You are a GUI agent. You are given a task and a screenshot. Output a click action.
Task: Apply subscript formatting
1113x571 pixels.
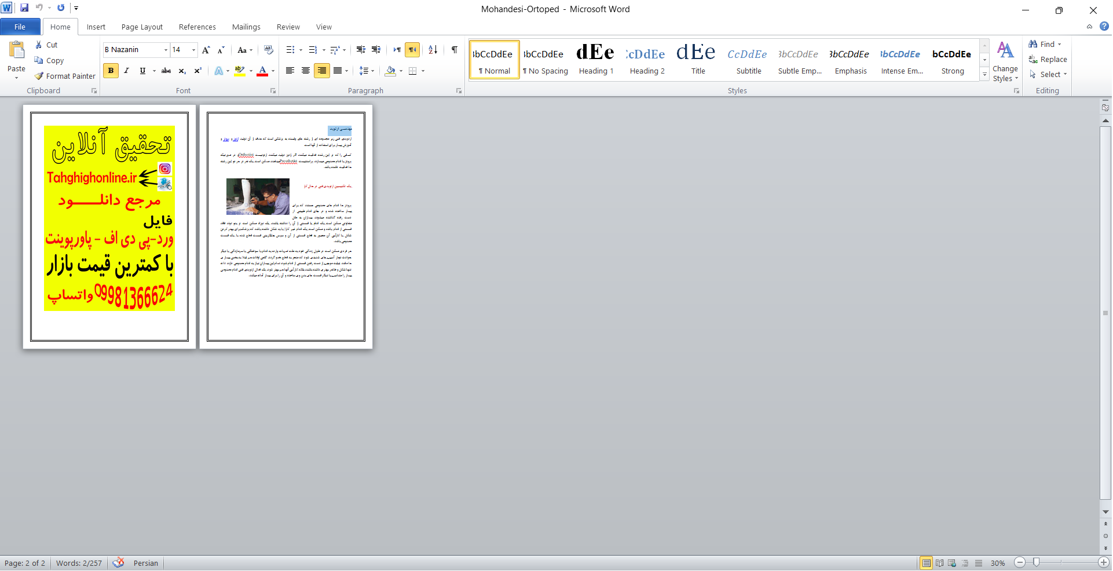tap(182, 71)
